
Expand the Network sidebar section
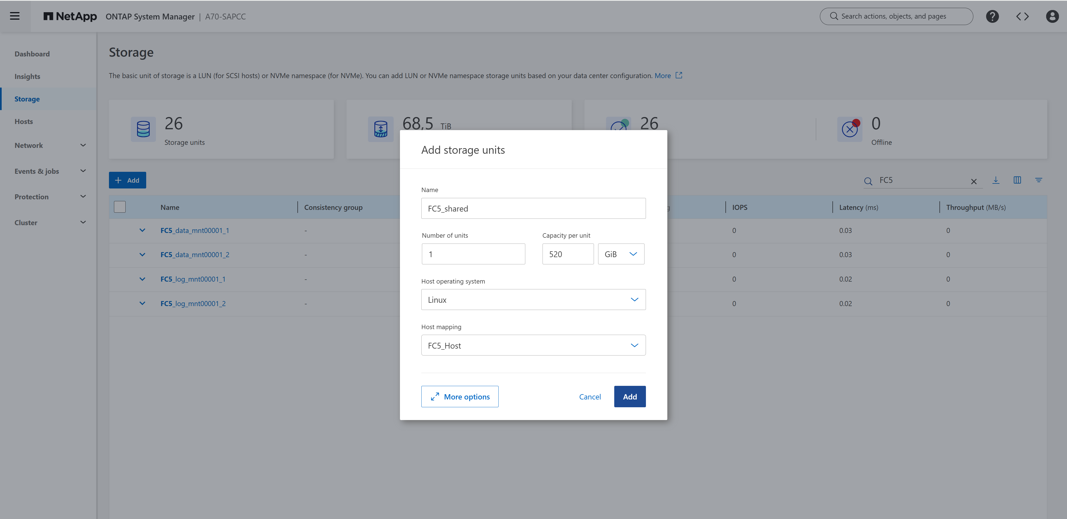click(x=50, y=145)
